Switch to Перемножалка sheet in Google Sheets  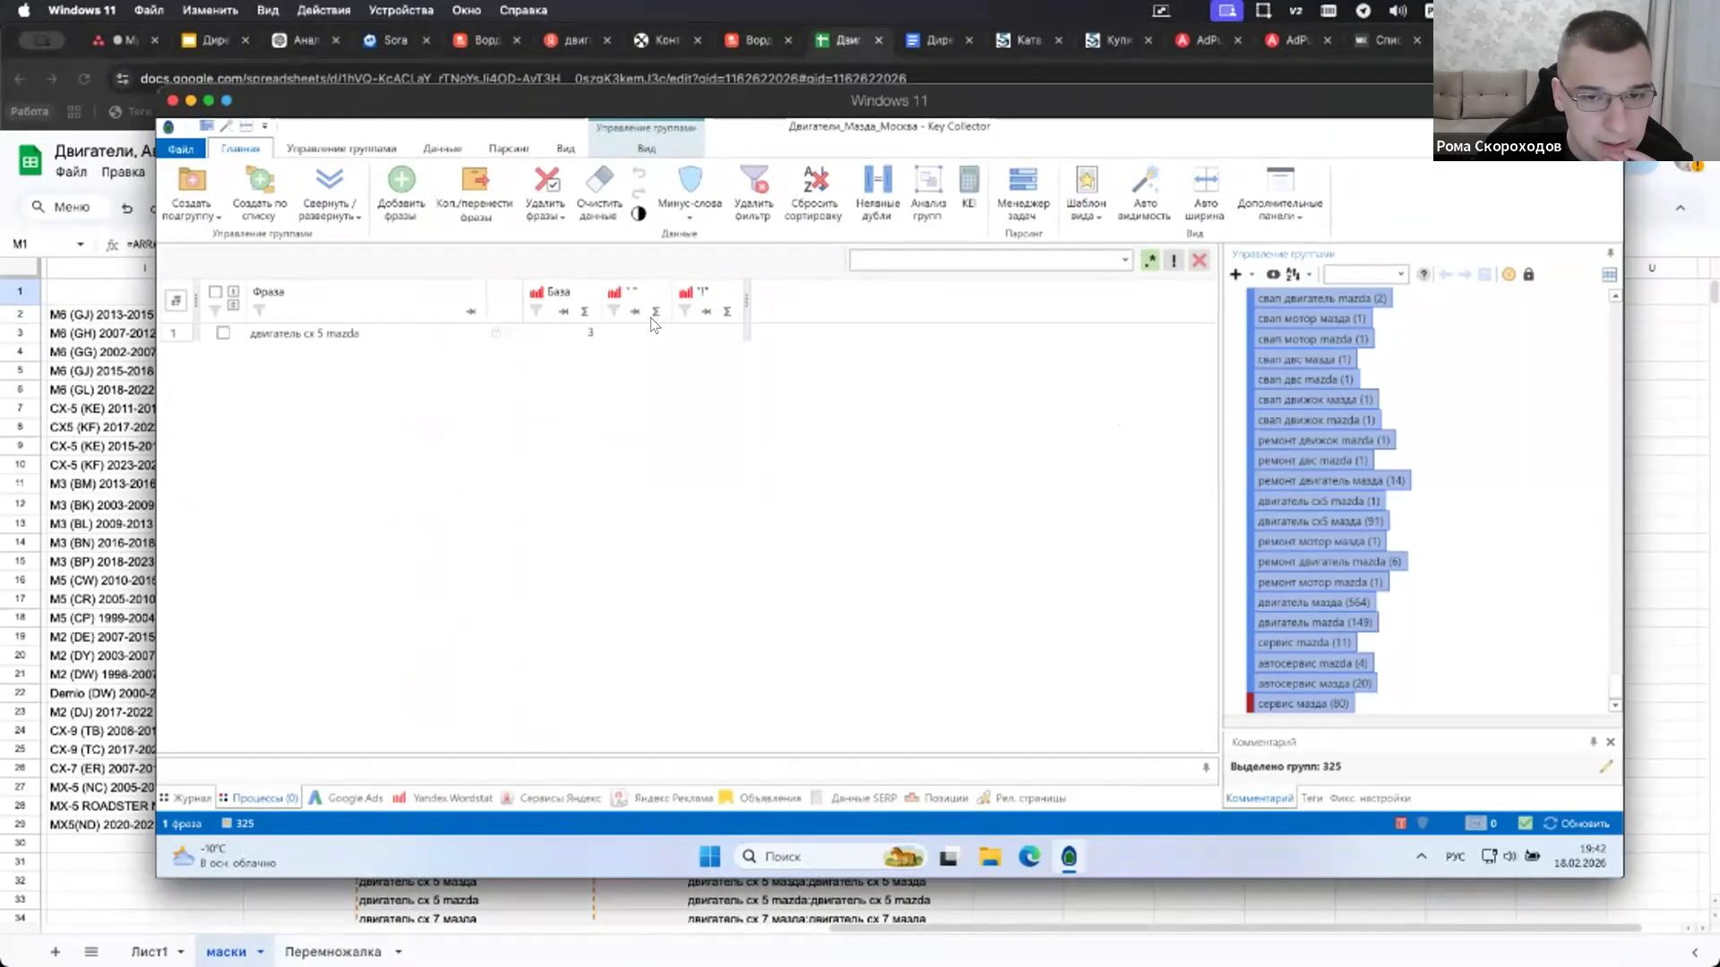click(333, 952)
